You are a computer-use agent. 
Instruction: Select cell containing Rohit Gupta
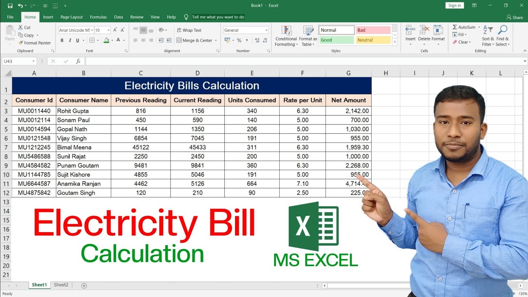83,111
